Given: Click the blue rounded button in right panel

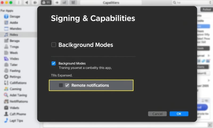Looking at the screenshot, I should [202, 107].
